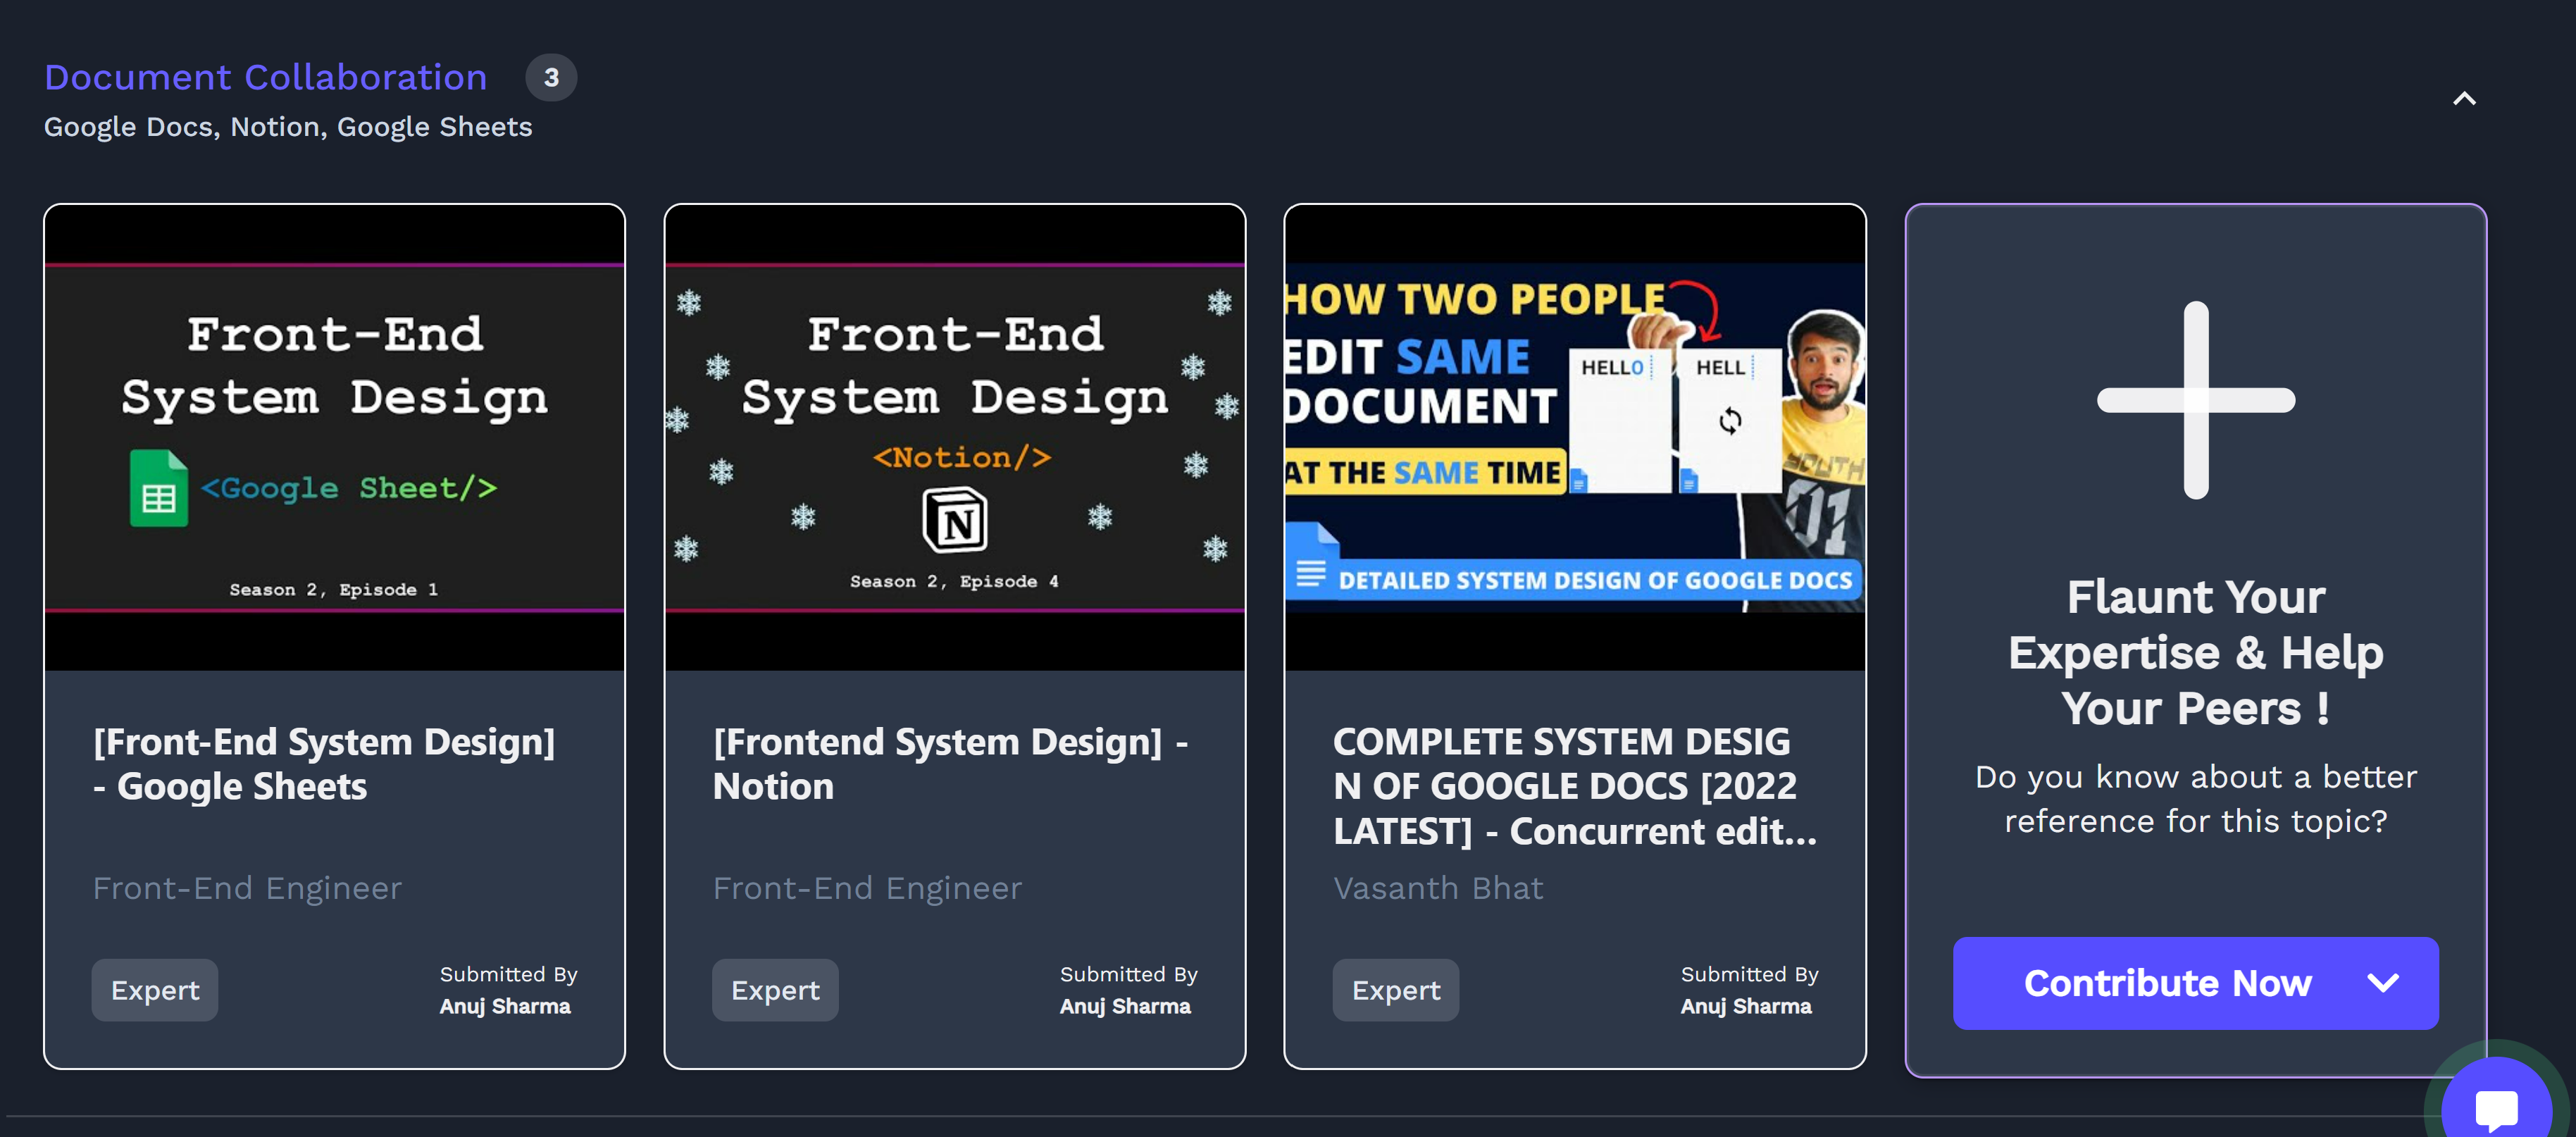
Task: Open '[Front-End System Design] - Google Sheets' title
Action: [324, 764]
